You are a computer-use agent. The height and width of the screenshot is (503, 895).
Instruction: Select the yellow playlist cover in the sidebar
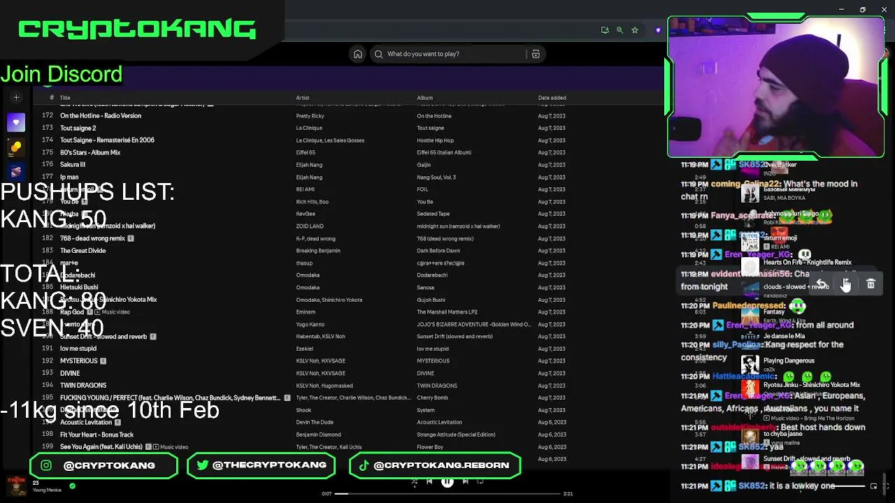click(16, 147)
